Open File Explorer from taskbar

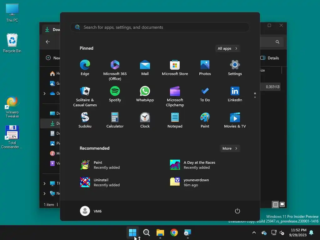pyautogui.click(x=160, y=232)
